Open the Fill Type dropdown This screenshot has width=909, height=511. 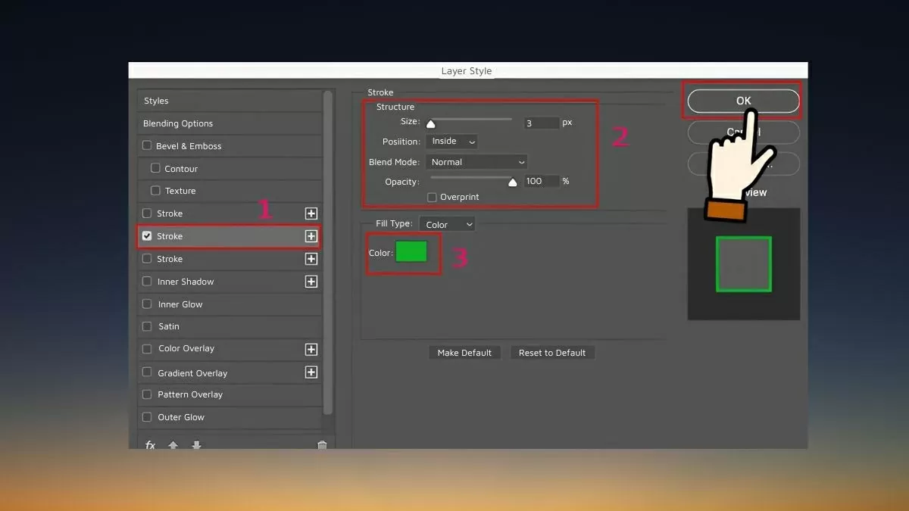coord(447,225)
